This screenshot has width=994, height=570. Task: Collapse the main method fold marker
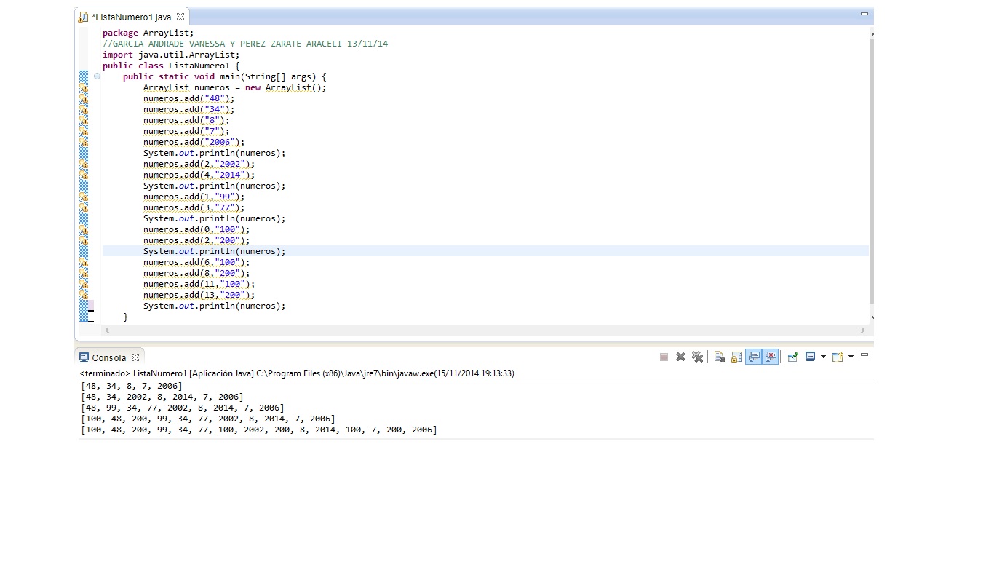[97, 76]
